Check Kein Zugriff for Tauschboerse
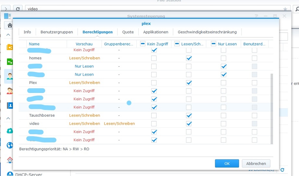The height and width of the screenshot is (176, 299). point(154,115)
